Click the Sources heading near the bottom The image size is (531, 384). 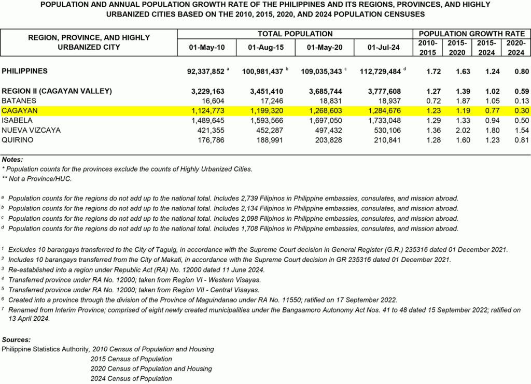(16, 339)
